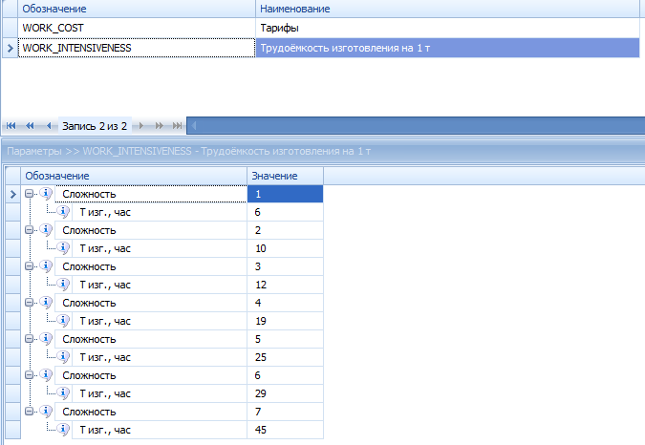Click previous page navigator button
This screenshot has height=445, width=645.
tap(30, 125)
